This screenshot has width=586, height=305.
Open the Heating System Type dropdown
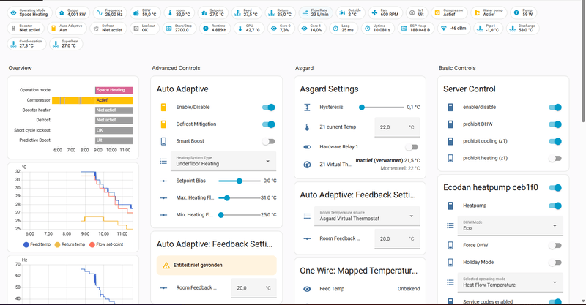(x=220, y=161)
